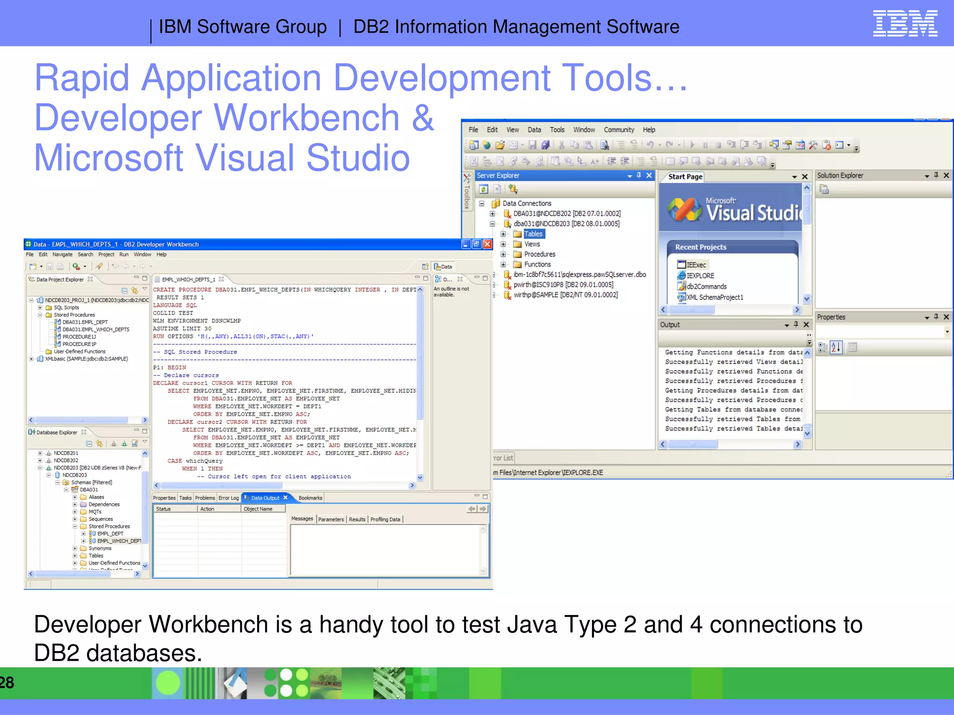This screenshot has height=715, width=954.
Task: Open the Data menu in Visual Studio
Action: click(534, 130)
